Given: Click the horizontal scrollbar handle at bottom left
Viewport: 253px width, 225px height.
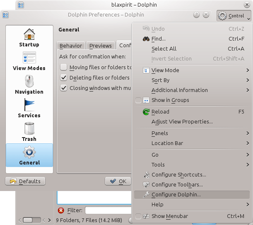Looking at the screenshot, I should [28, 220].
